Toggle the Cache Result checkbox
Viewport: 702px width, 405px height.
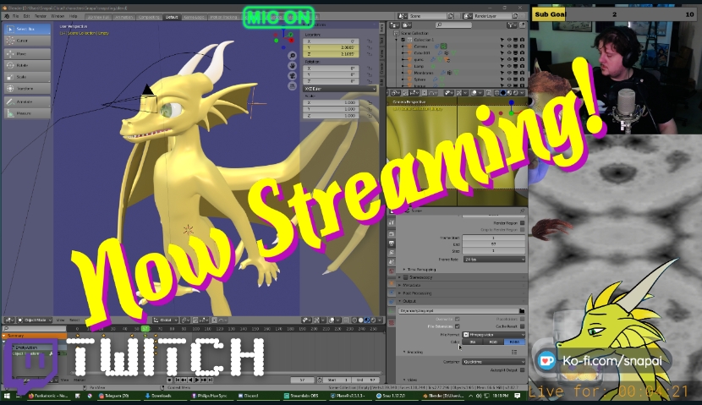[x=522, y=326]
